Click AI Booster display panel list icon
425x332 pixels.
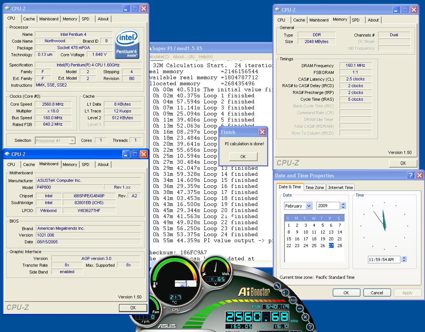point(286,292)
